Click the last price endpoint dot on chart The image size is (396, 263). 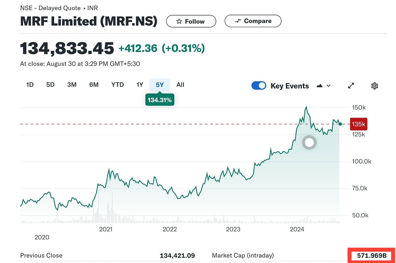point(340,124)
